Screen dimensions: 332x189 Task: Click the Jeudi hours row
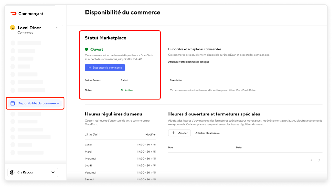click(120, 166)
